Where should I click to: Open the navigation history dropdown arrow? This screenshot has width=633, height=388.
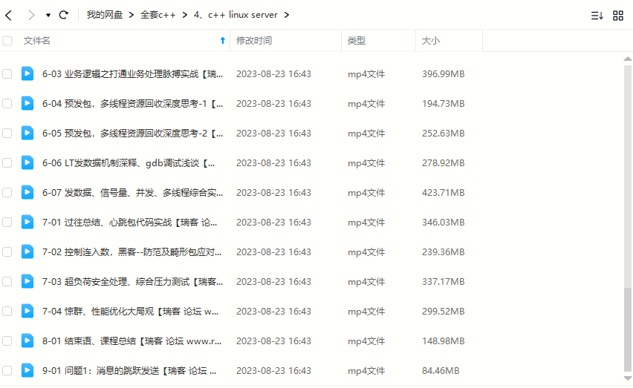[x=48, y=15]
